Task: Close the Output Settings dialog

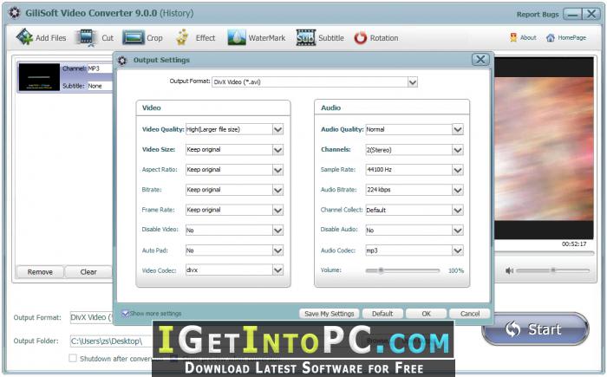Action: coord(480,60)
